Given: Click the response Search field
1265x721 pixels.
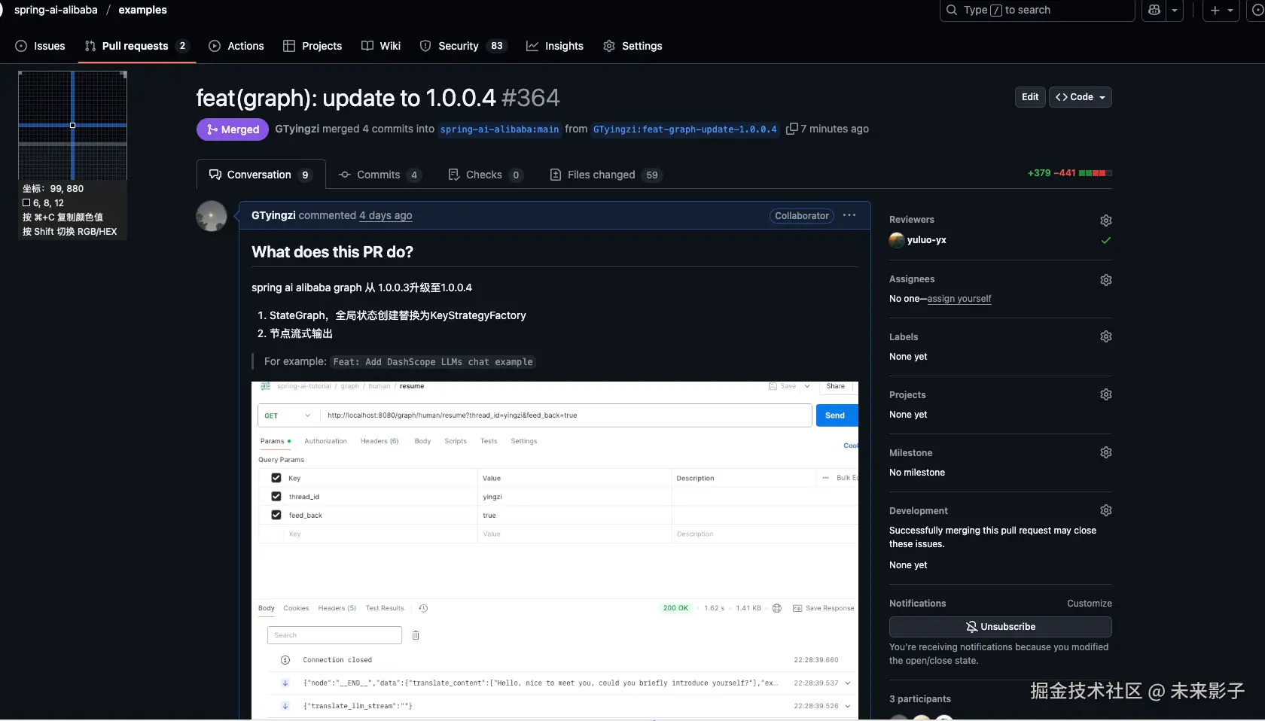Looking at the screenshot, I should [x=334, y=635].
